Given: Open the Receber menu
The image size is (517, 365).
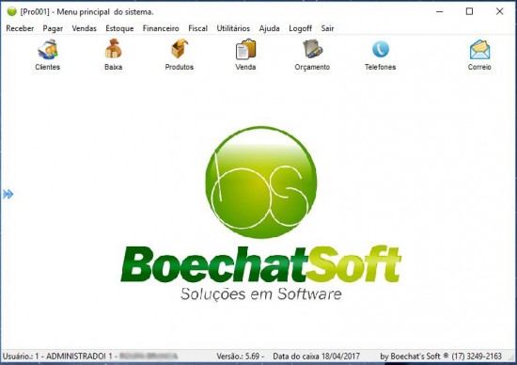Looking at the screenshot, I should [20, 28].
